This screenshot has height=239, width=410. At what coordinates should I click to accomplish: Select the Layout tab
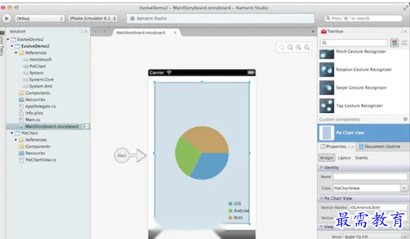(x=344, y=158)
